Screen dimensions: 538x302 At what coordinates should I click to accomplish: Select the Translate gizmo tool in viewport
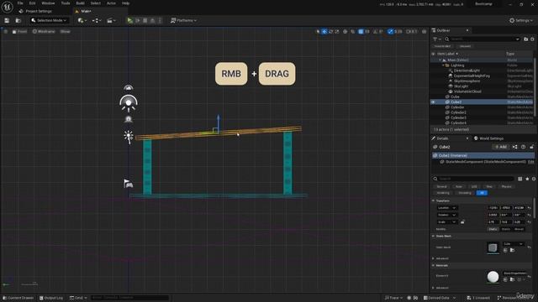(324, 32)
